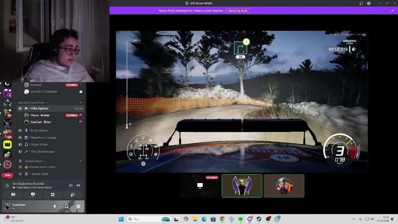Screen dimensions: 398x224
Task: Collapse the ZumZum Voice Room category
Action: point(33,102)
